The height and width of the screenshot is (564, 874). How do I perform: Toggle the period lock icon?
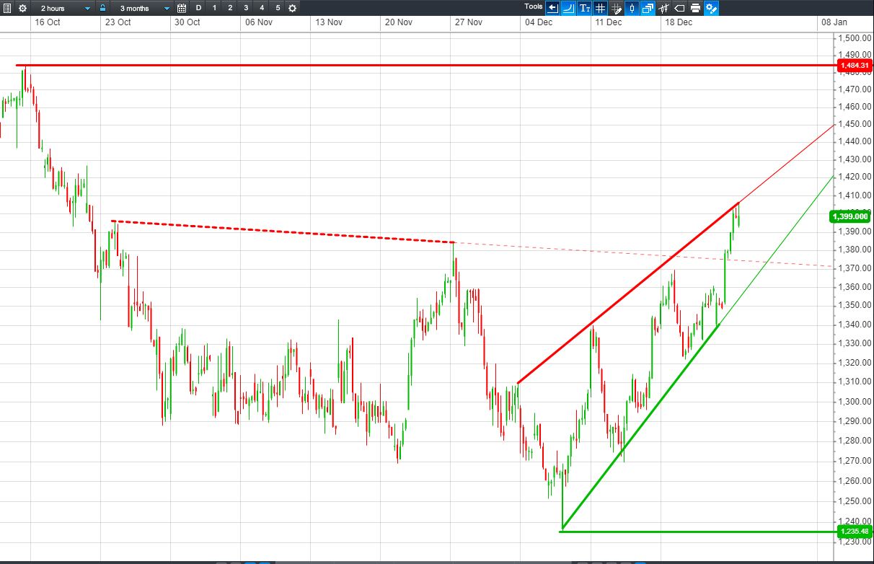(103, 8)
